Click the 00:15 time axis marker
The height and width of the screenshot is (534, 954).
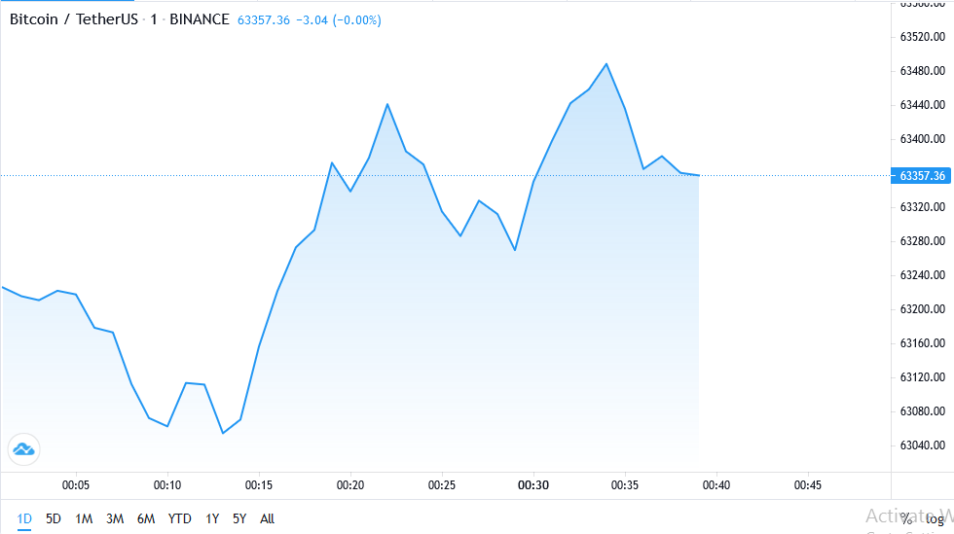click(259, 484)
